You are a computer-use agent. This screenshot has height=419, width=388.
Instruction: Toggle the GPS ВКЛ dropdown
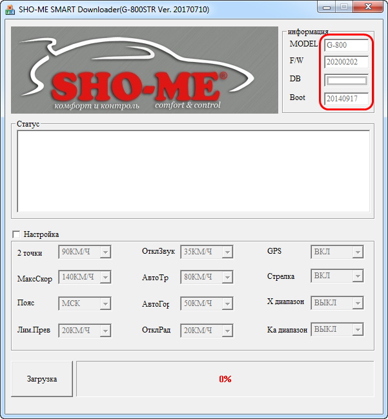(x=336, y=252)
